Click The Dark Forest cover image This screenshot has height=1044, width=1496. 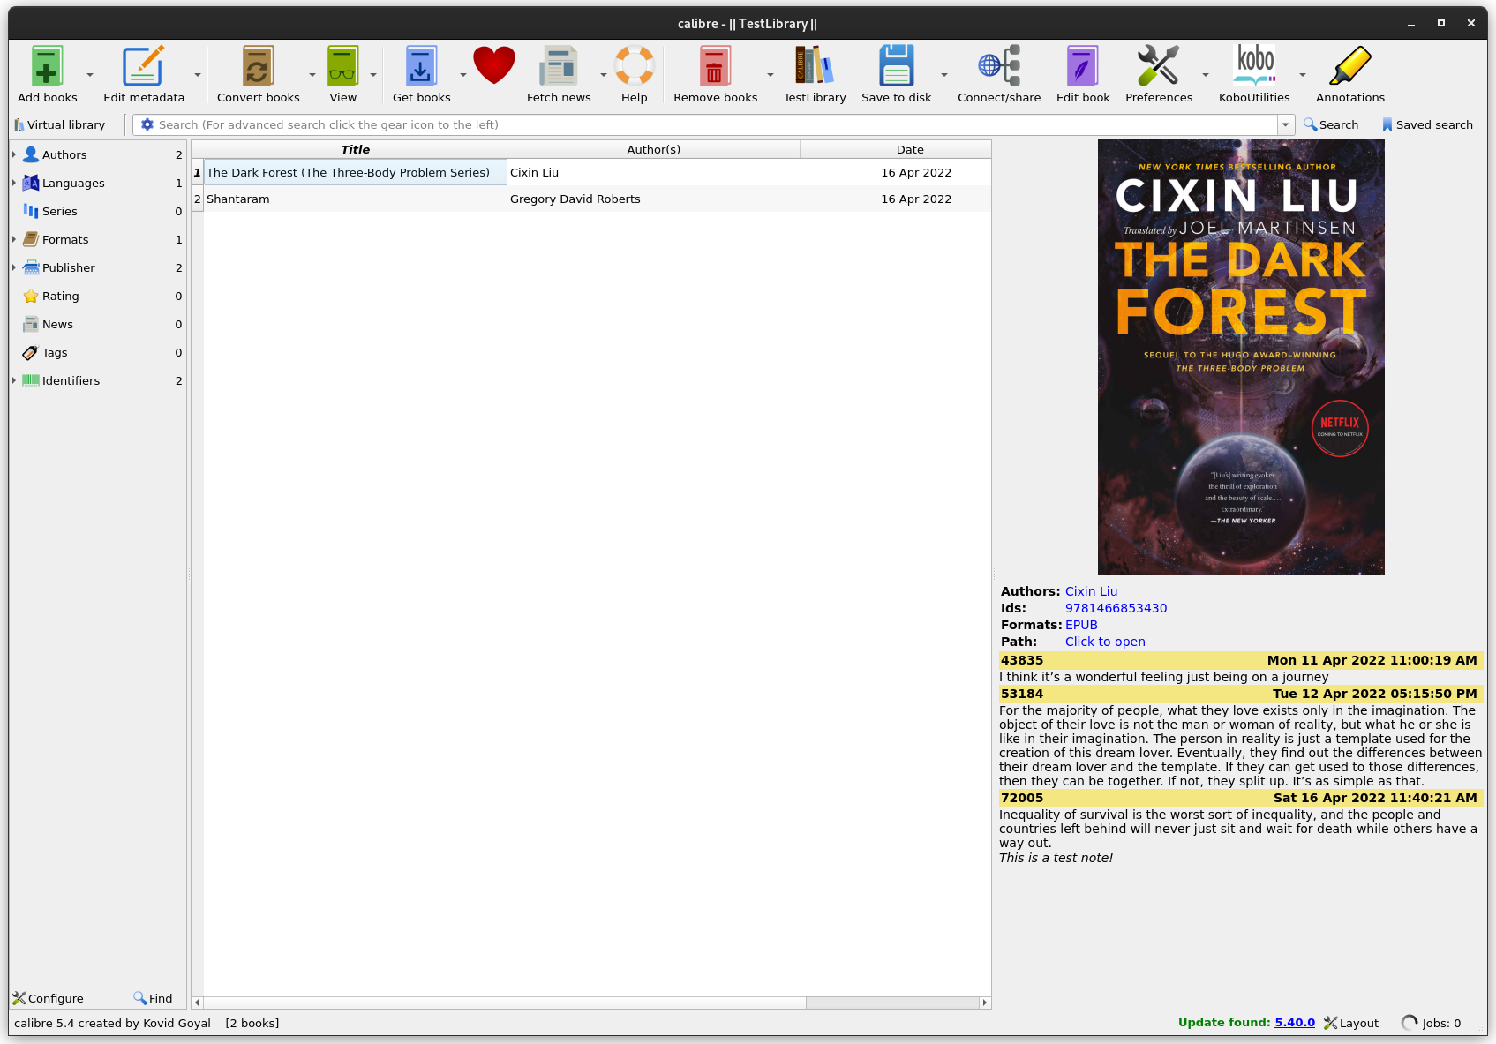(x=1240, y=357)
